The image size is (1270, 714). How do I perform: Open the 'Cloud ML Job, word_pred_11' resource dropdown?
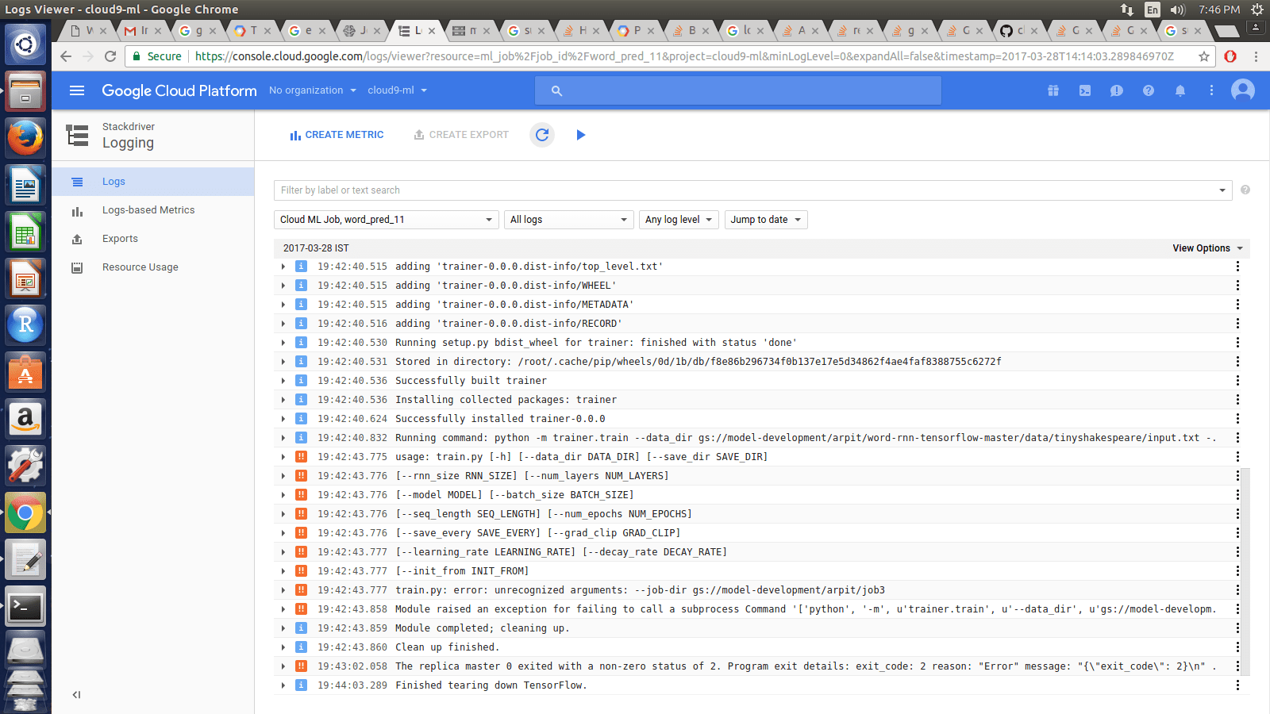coord(387,220)
